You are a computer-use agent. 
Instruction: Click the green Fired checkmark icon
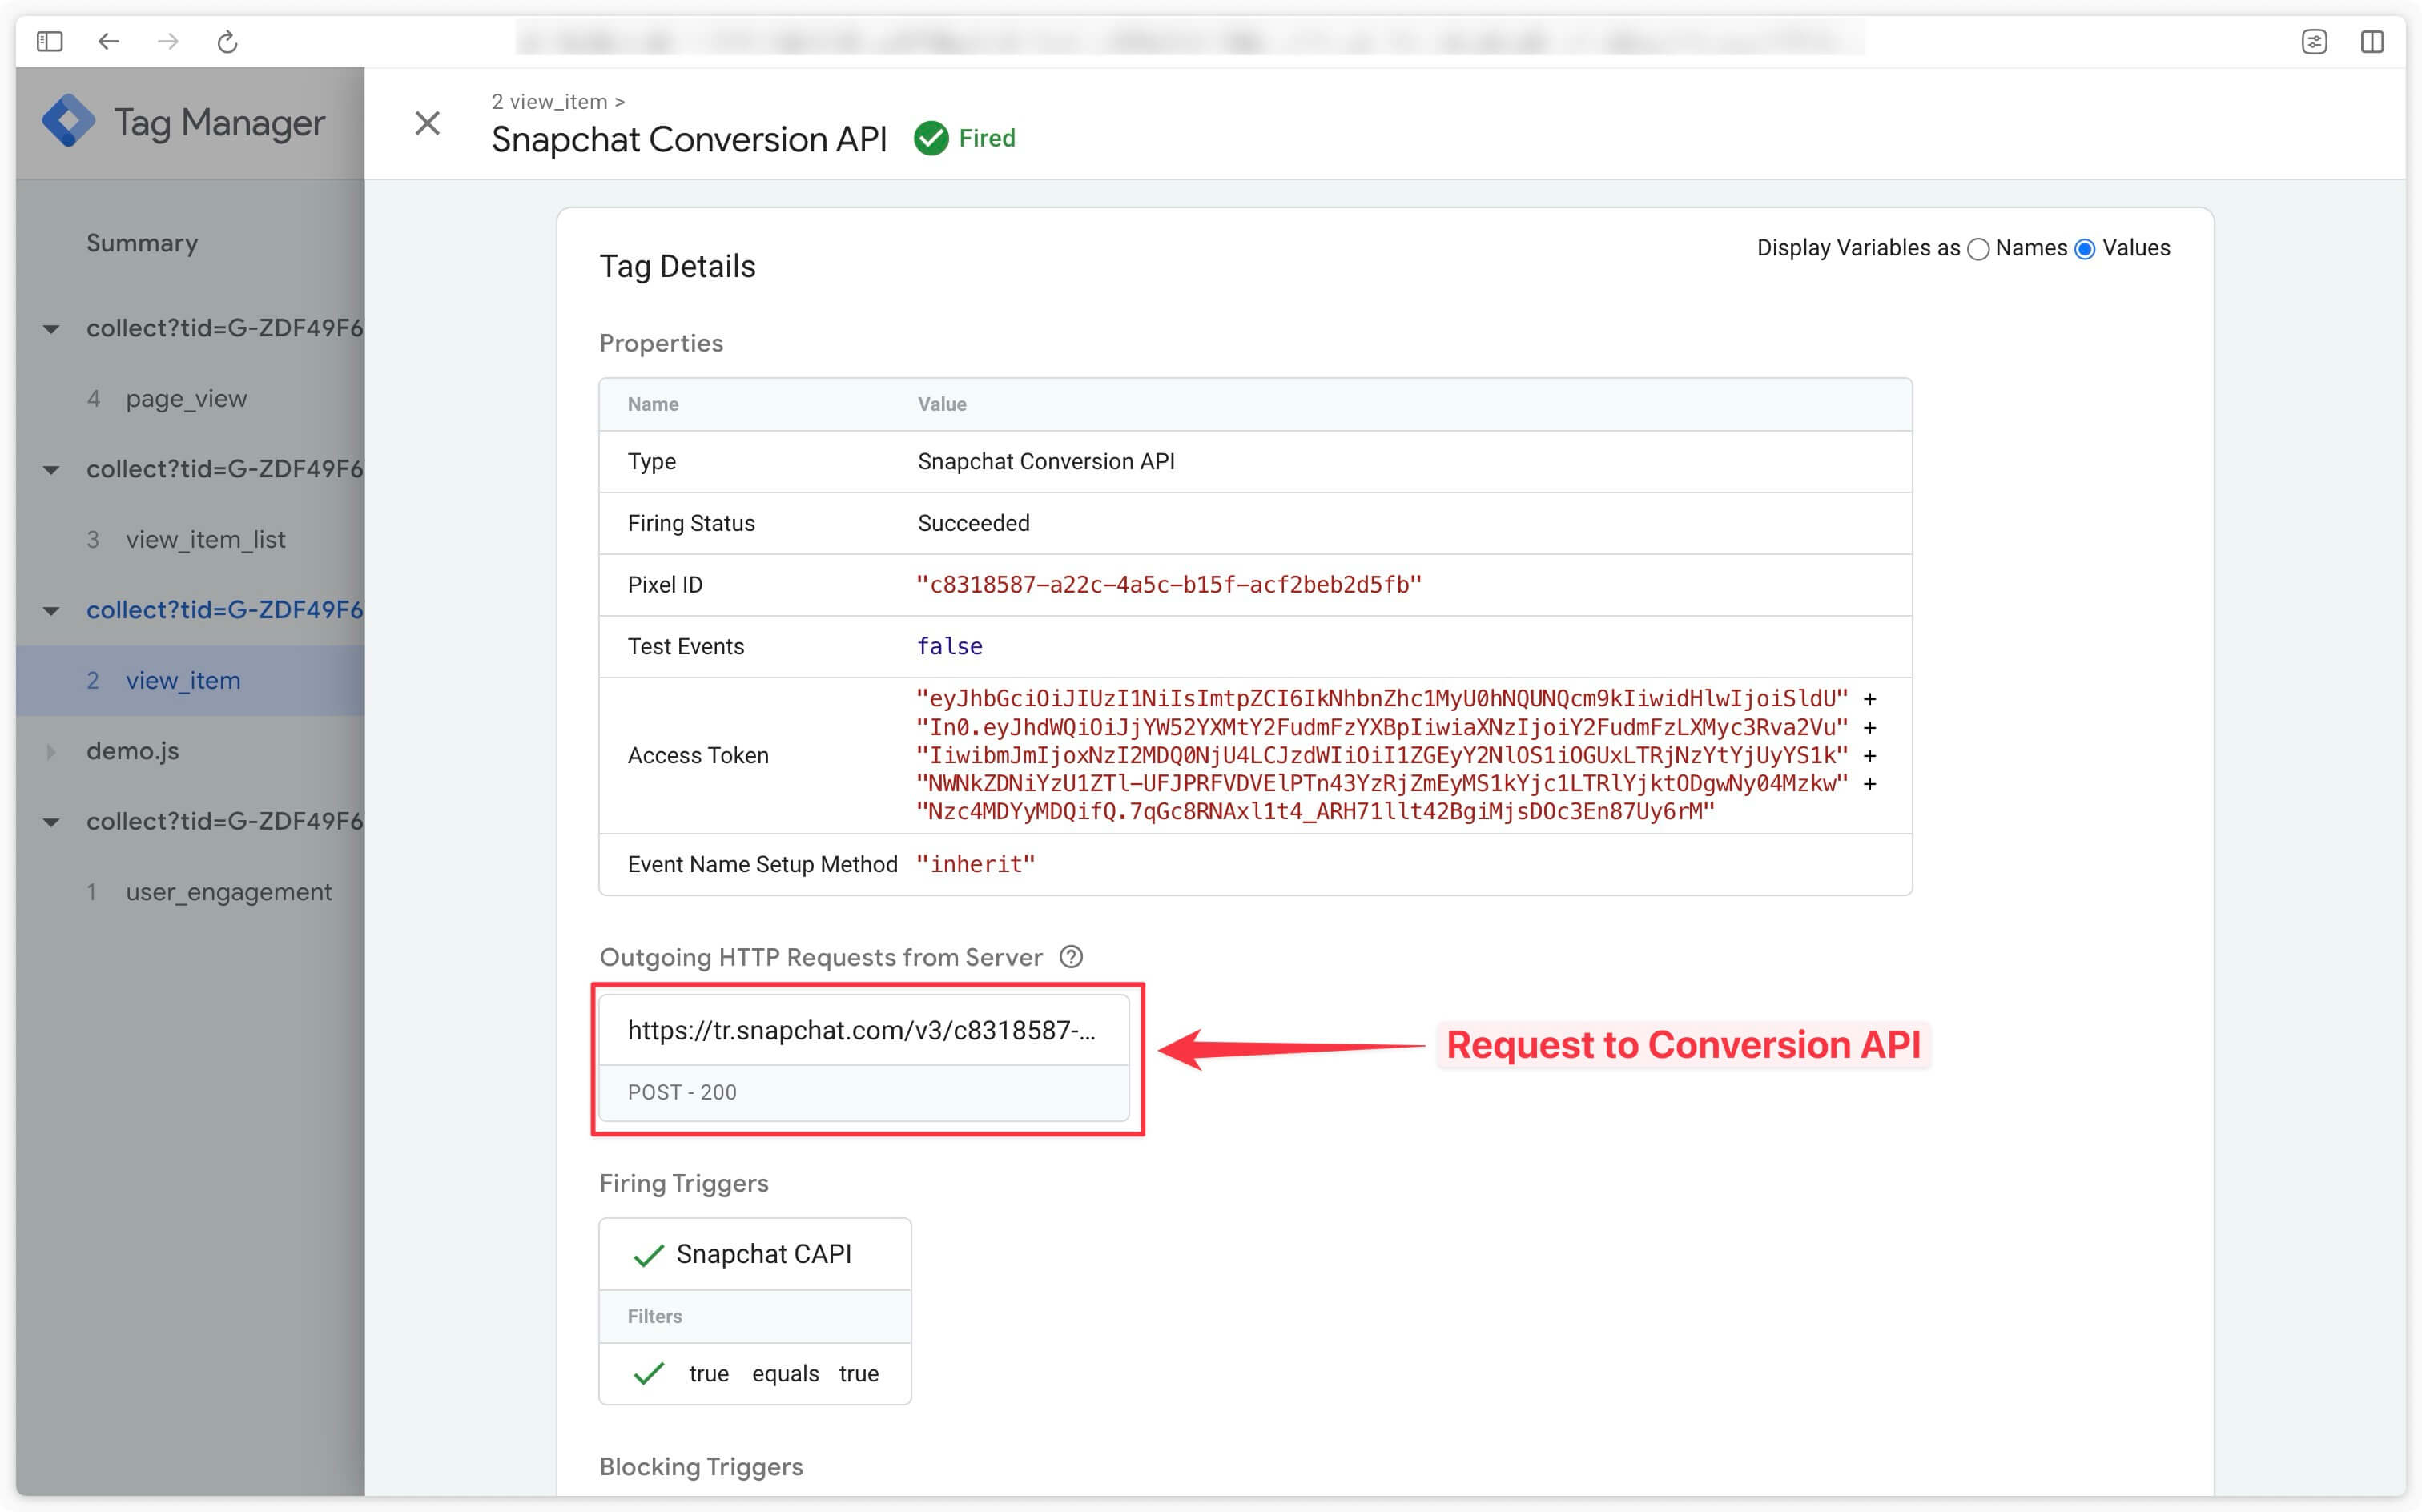pos(931,138)
